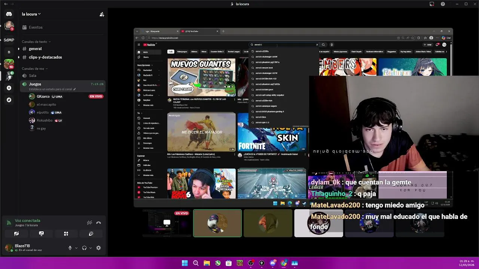Viewport: 479px width, 269px height.
Task: Switch to the SdMP server
Action: 9,40
